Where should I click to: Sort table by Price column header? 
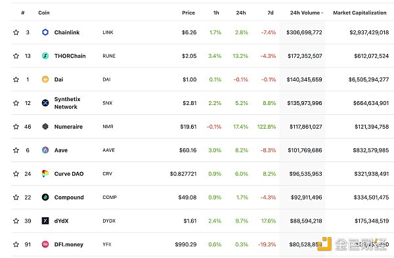(188, 12)
